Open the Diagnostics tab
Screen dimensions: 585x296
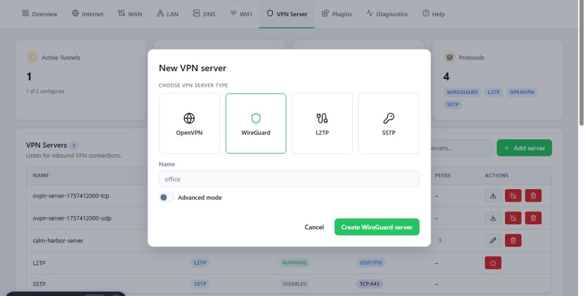387,14
